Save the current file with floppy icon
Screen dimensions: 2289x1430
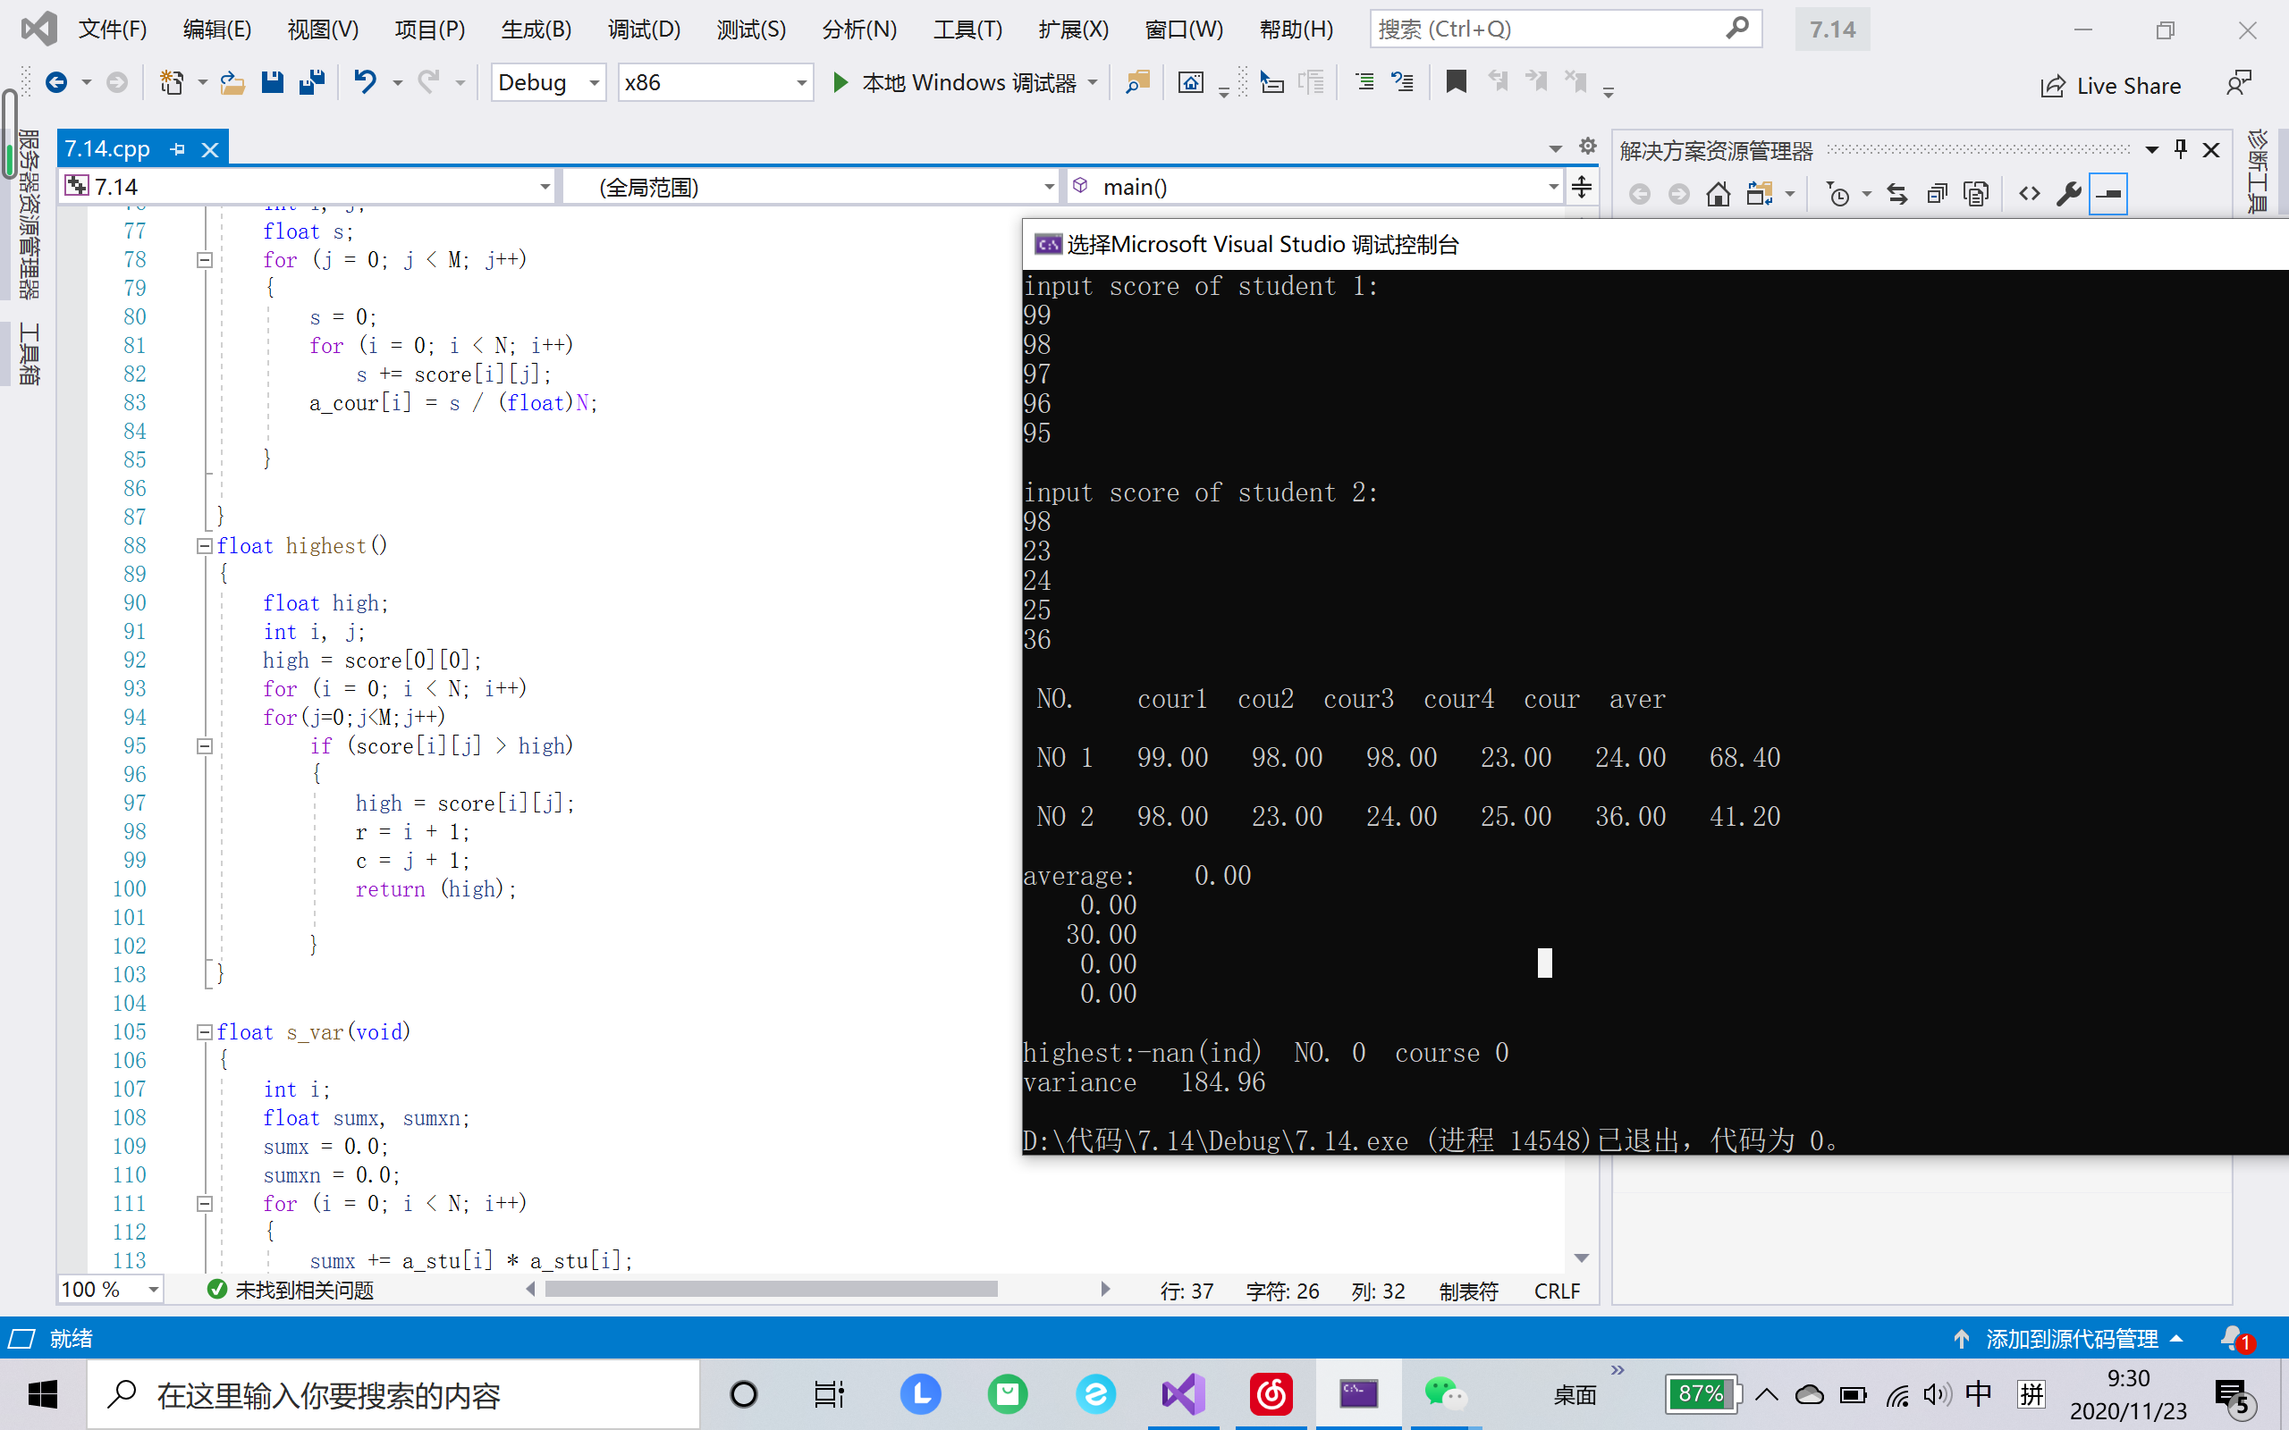(x=273, y=83)
